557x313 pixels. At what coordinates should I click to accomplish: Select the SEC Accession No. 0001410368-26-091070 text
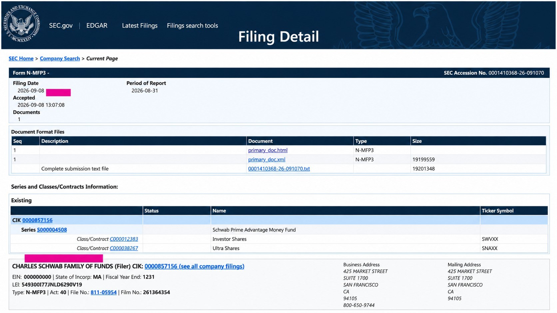pyautogui.click(x=494, y=73)
